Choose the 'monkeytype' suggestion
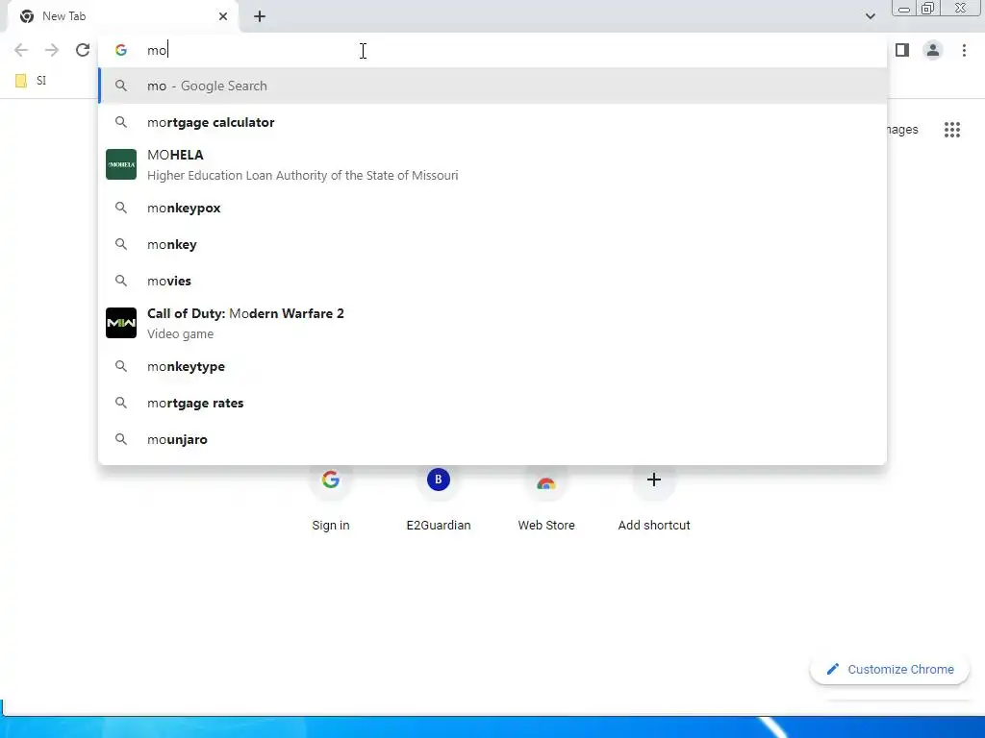Viewport: 985px width, 738px height. pyautogui.click(x=492, y=366)
